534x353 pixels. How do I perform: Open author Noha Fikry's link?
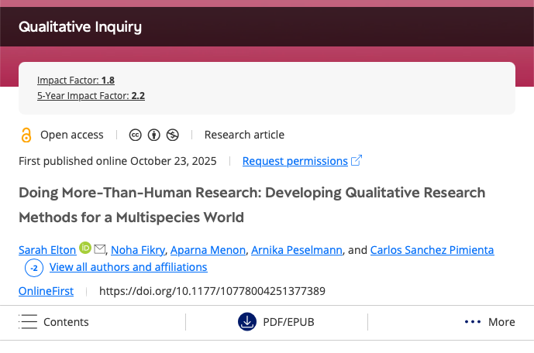pos(138,250)
